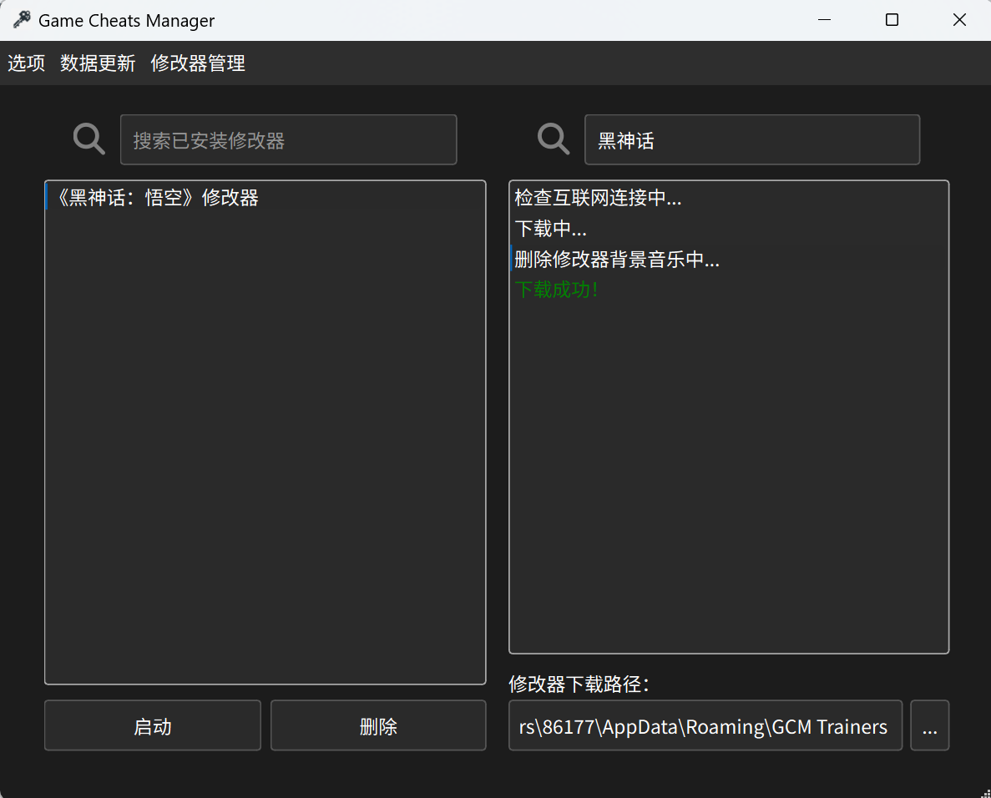Open the 数据更新 menu

coord(98,63)
